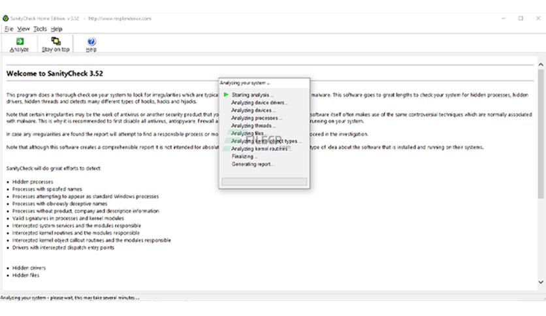Select 'Generating report' step
This screenshot has width=546, height=316.
(253, 164)
